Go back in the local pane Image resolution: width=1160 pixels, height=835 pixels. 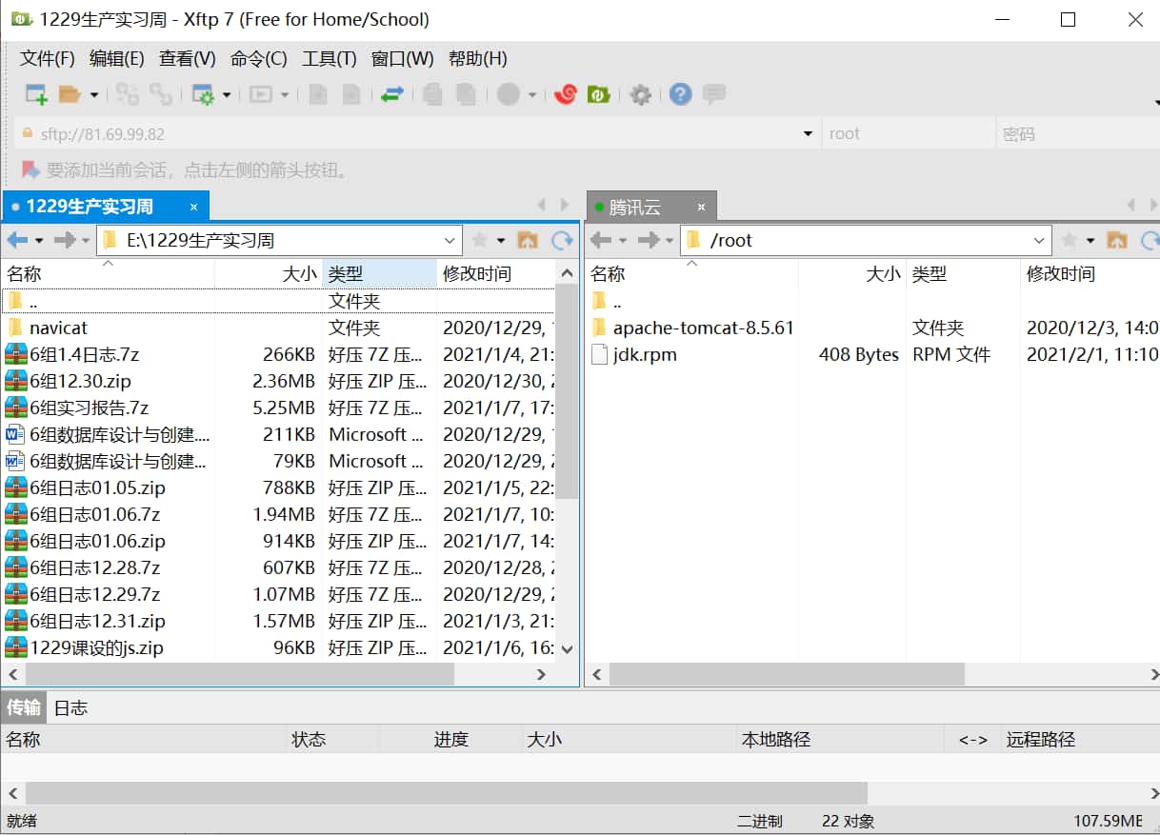[x=17, y=240]
